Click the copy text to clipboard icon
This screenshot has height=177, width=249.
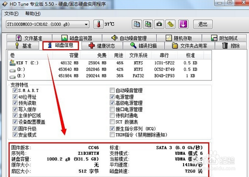point(137,24)
